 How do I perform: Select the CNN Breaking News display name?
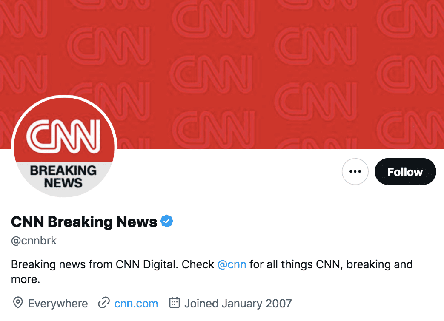pyautogui.click(x=83, y=222)
